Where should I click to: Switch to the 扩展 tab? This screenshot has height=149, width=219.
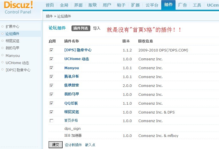[x=135, y=5]
